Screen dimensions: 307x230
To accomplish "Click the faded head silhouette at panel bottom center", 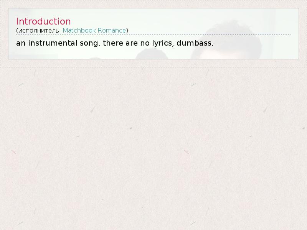I will pos(151,54).
